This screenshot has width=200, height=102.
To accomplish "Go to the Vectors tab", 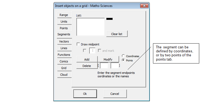I will coord(64,41).
